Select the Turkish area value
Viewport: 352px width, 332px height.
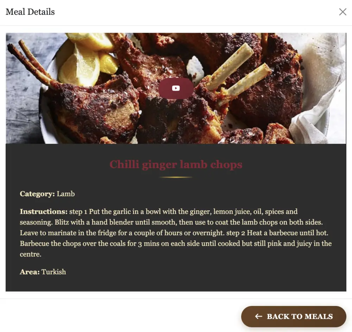[54, 272]
